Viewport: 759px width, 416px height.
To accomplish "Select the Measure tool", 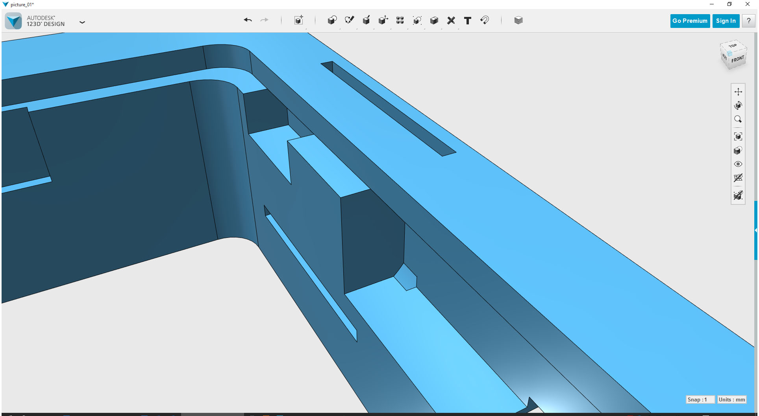I will (451, 20).
